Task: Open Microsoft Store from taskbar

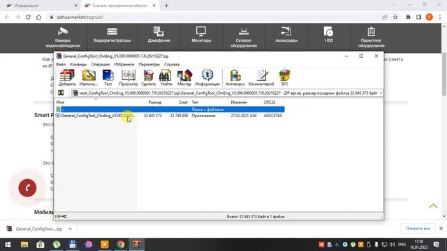Action: (x=41, y=245)
